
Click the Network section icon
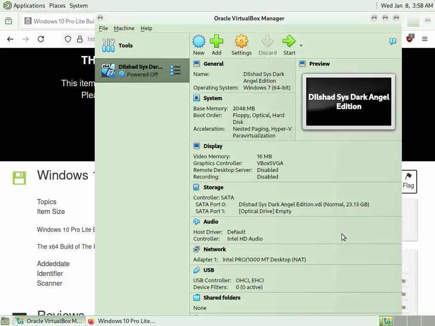196,249
